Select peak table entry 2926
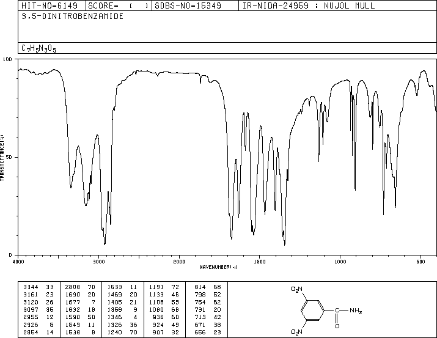 (x=31, y=325)
